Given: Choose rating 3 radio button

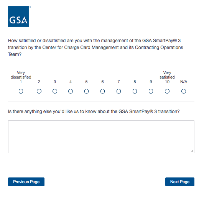Looking at the screenshot, I should [55, 91].
